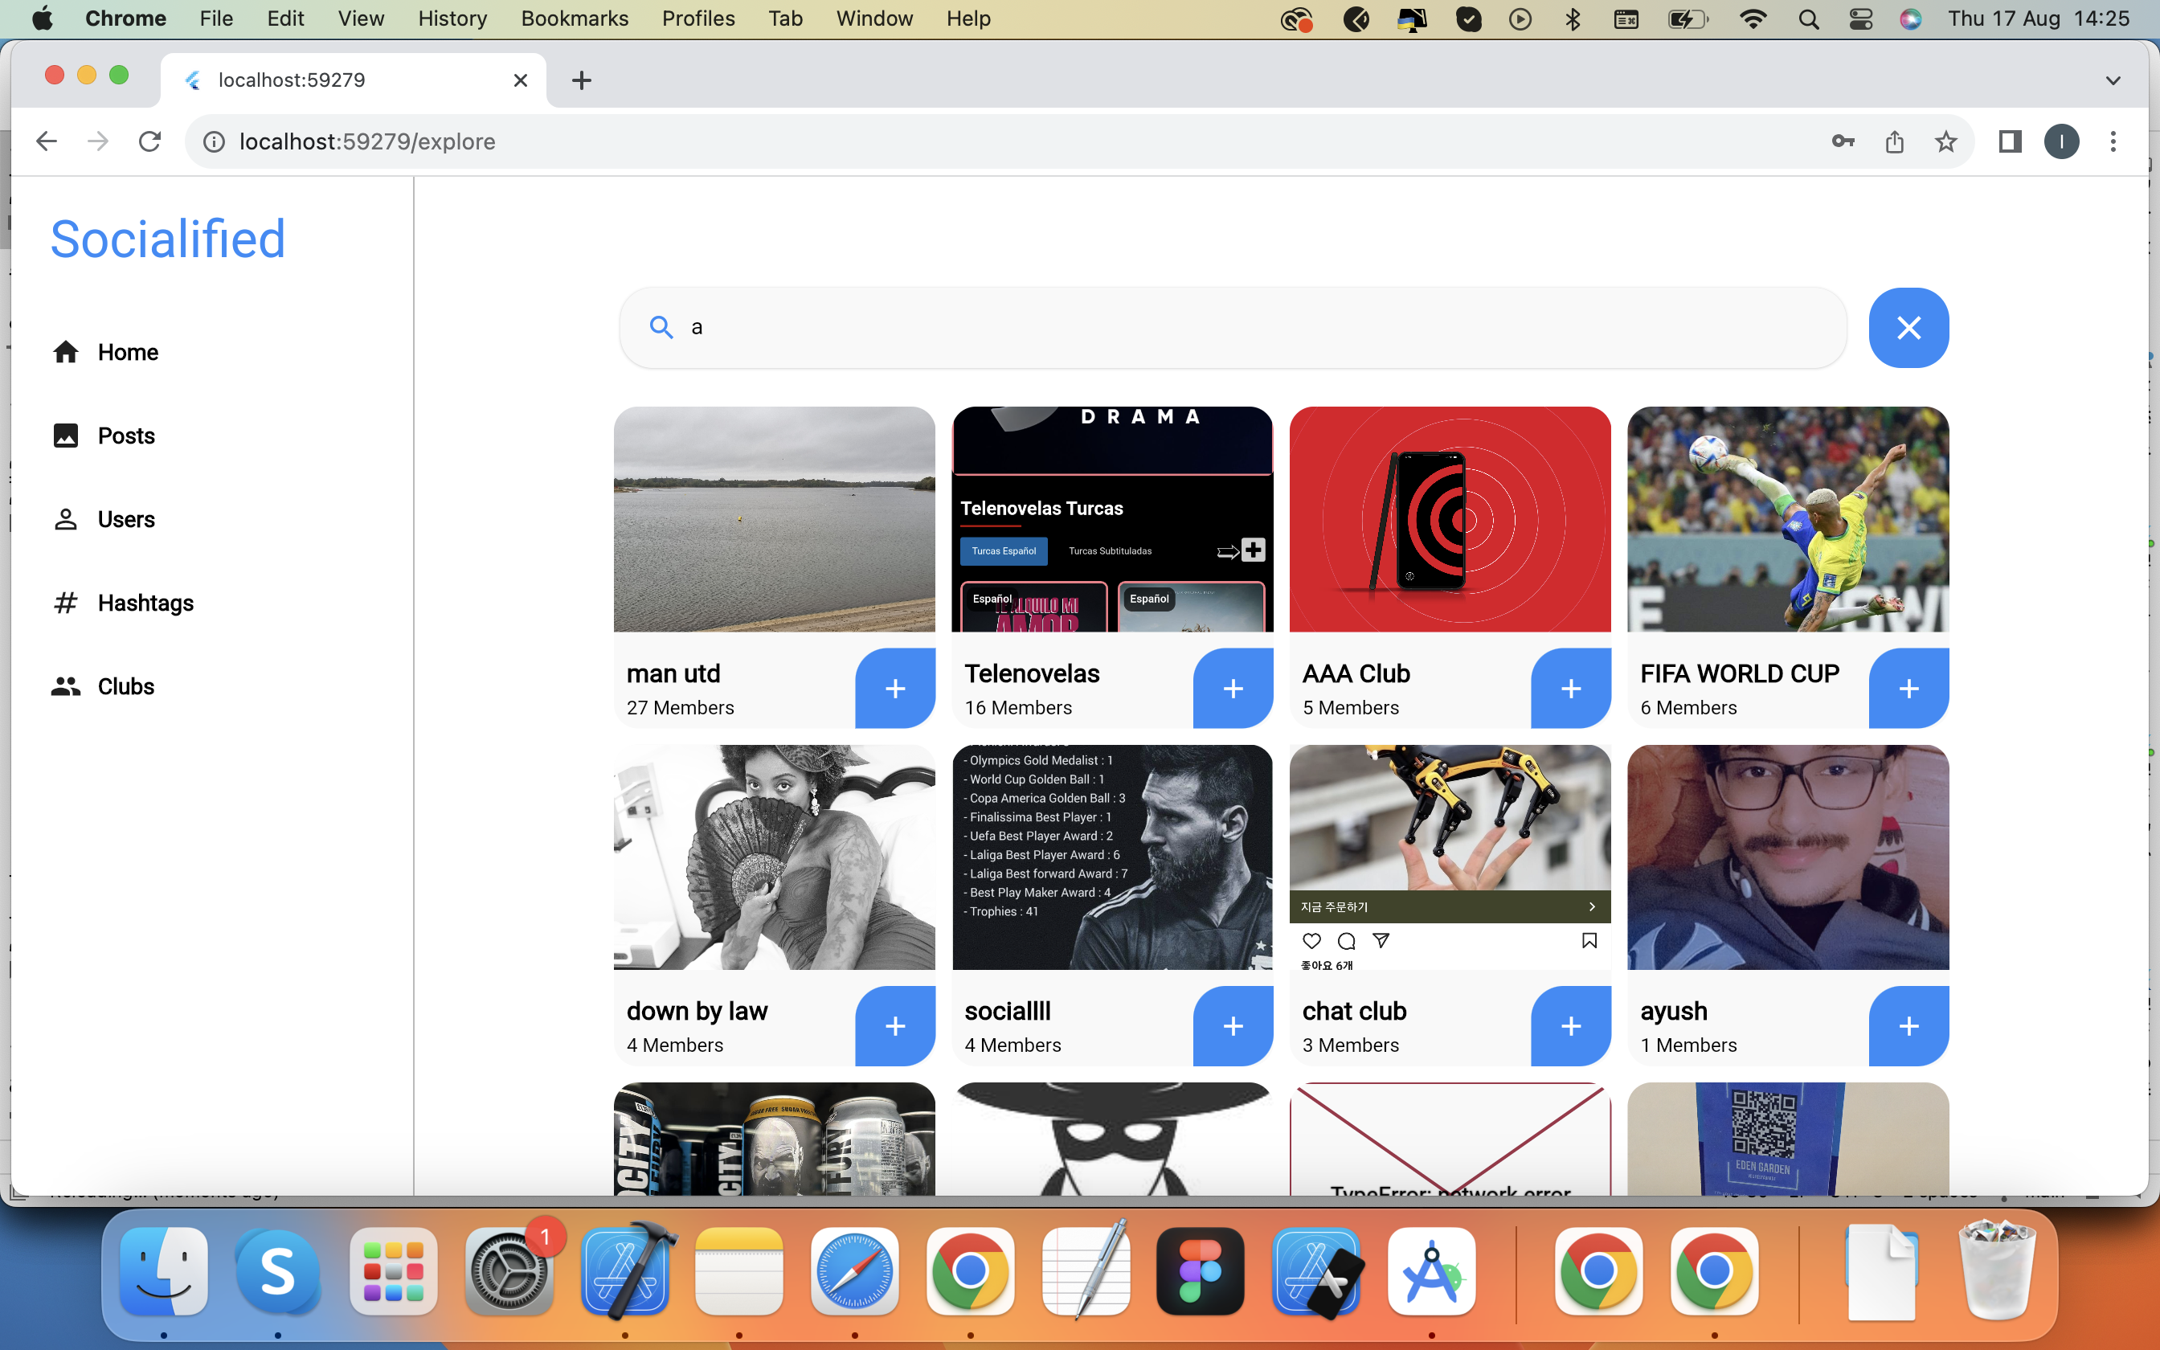
Task: Join the chat club using plus icon
Action: [1570, 1026]
